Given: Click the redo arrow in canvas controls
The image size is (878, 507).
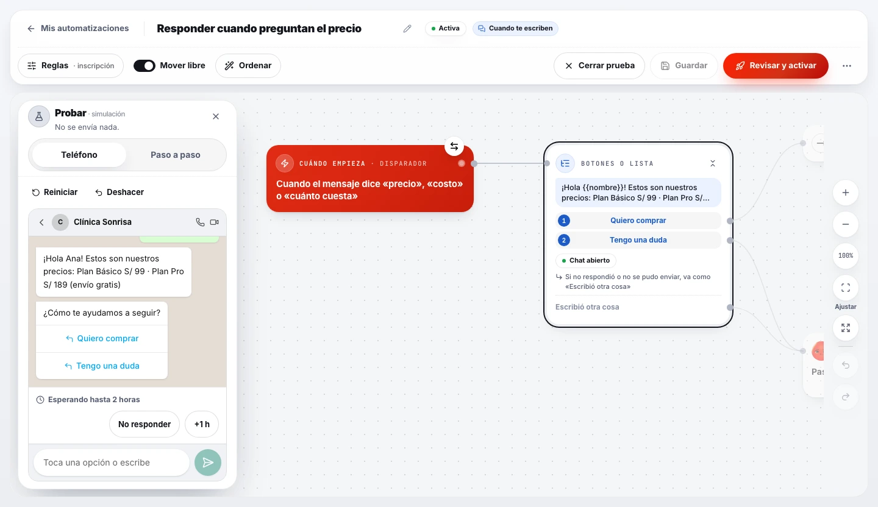Looking at the screenshot, I should (846, 397).
